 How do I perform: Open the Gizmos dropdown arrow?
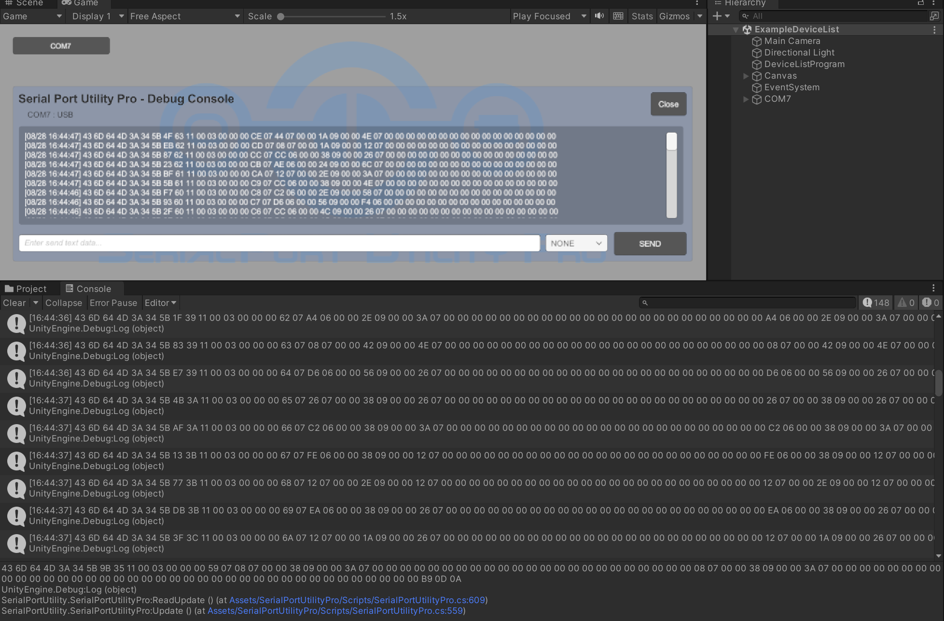tap(700, 16)
